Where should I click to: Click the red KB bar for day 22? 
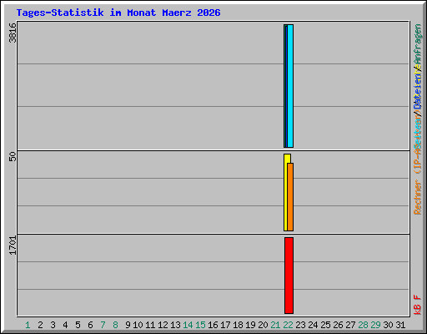(289, 276)
